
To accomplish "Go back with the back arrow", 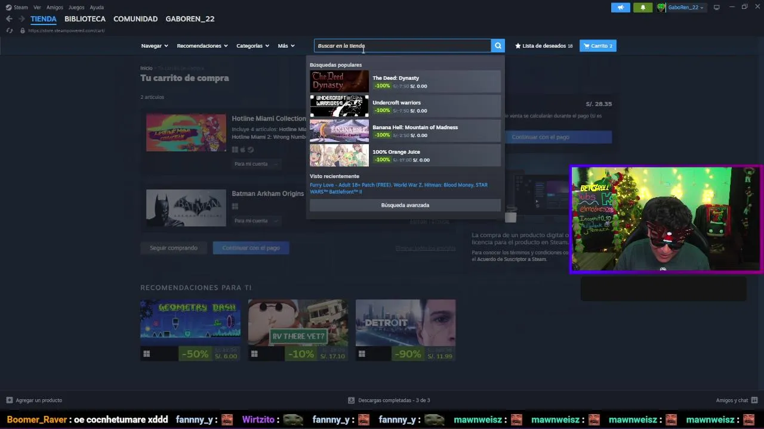I will click(9, 19).
